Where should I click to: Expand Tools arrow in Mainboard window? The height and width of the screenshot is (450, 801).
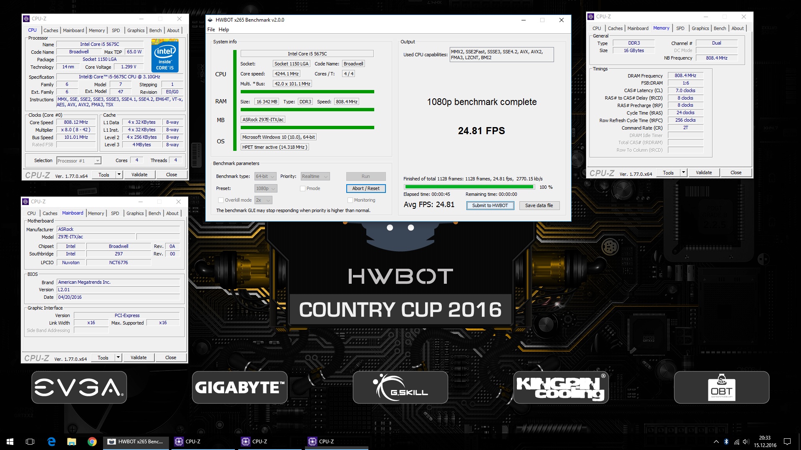click(x=118, y=358)
